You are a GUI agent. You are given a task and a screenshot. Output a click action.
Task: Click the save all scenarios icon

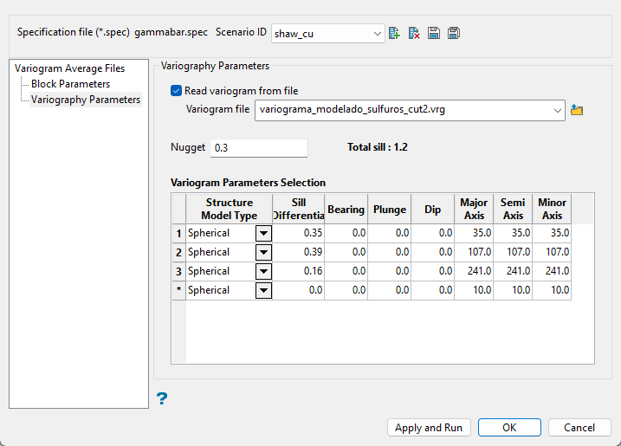click(x=454, y=33)
